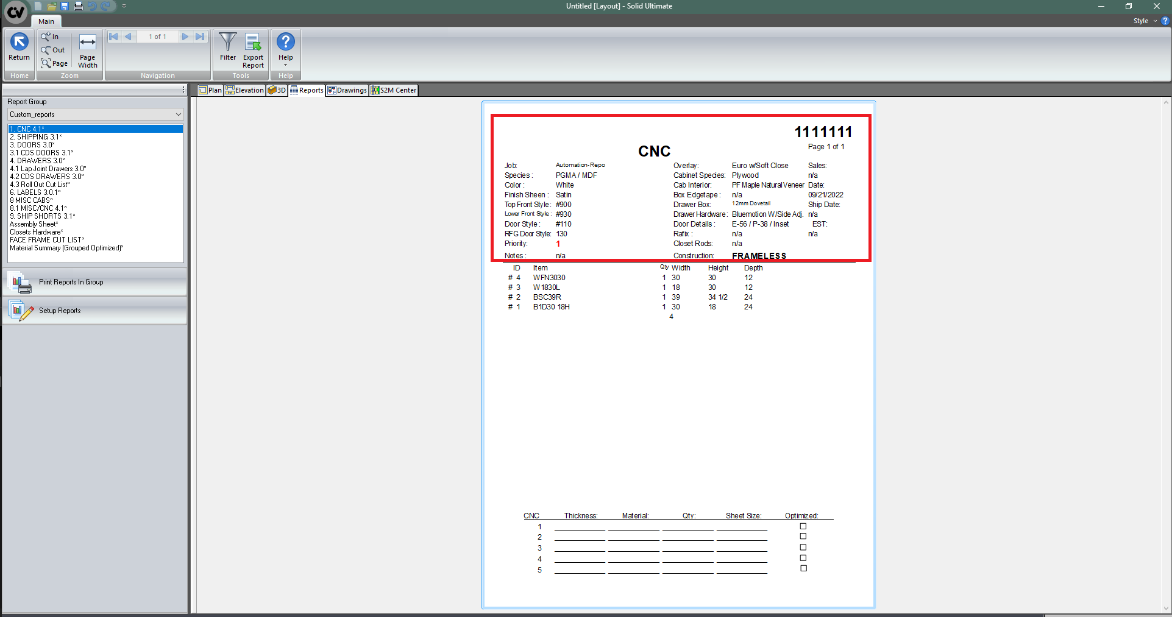Screen dimensions: 1172x617
Task: Check the Optimized box for CNC row 1
Action: [803, 526]
